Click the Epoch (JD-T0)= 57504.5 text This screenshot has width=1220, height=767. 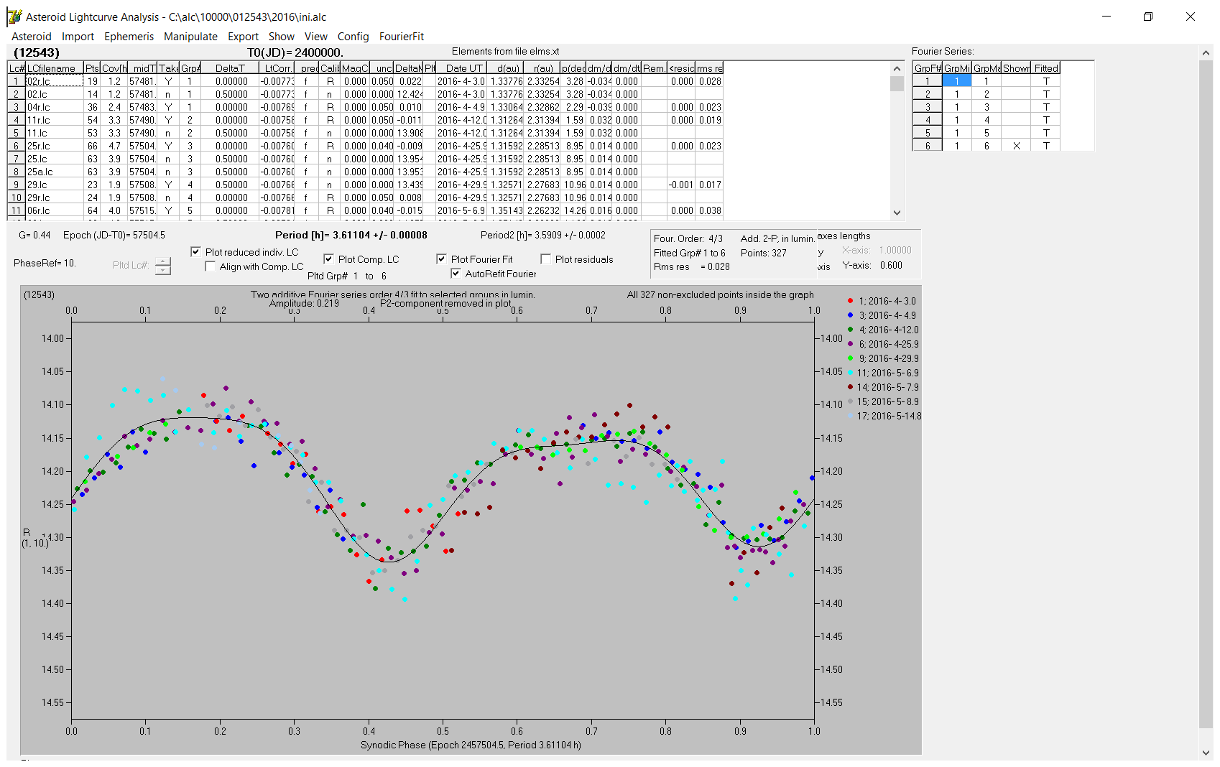pos(114,235)
